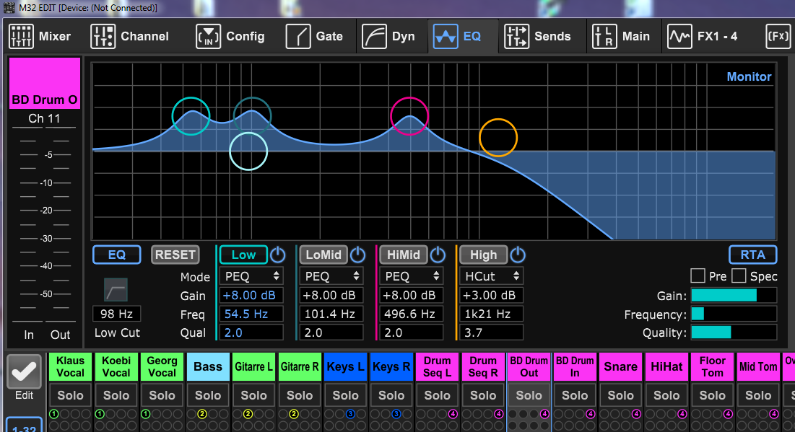The width and height of the screenshot is (795, 432).
Task: Toggle the Edit checkmark button
Action: 24,372
